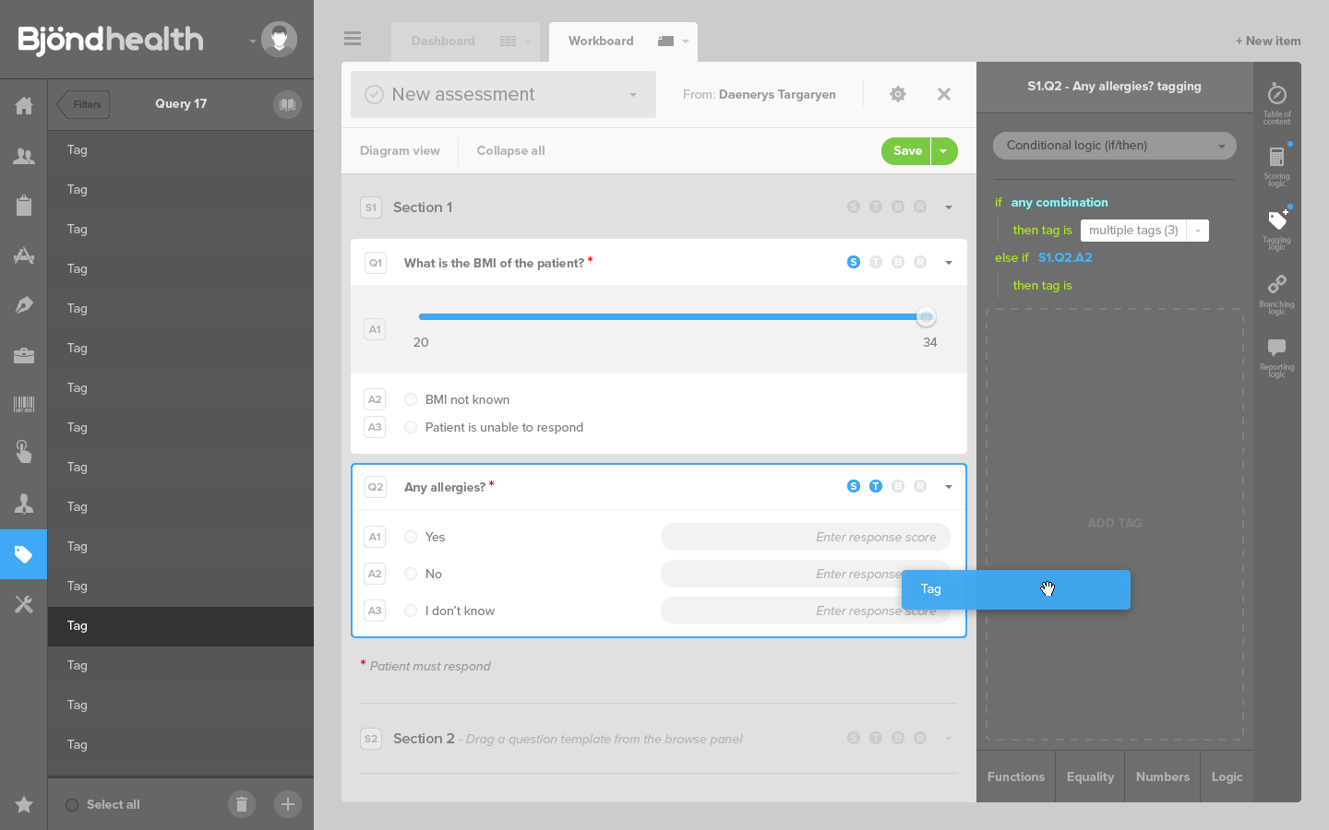Open the Save button dropdown arrow
Image resolution: width=1329 pixels, height=830 pixels.
(x=943, y=151)
